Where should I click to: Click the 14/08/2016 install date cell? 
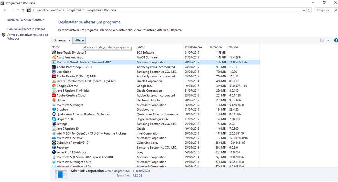(192, 152)
